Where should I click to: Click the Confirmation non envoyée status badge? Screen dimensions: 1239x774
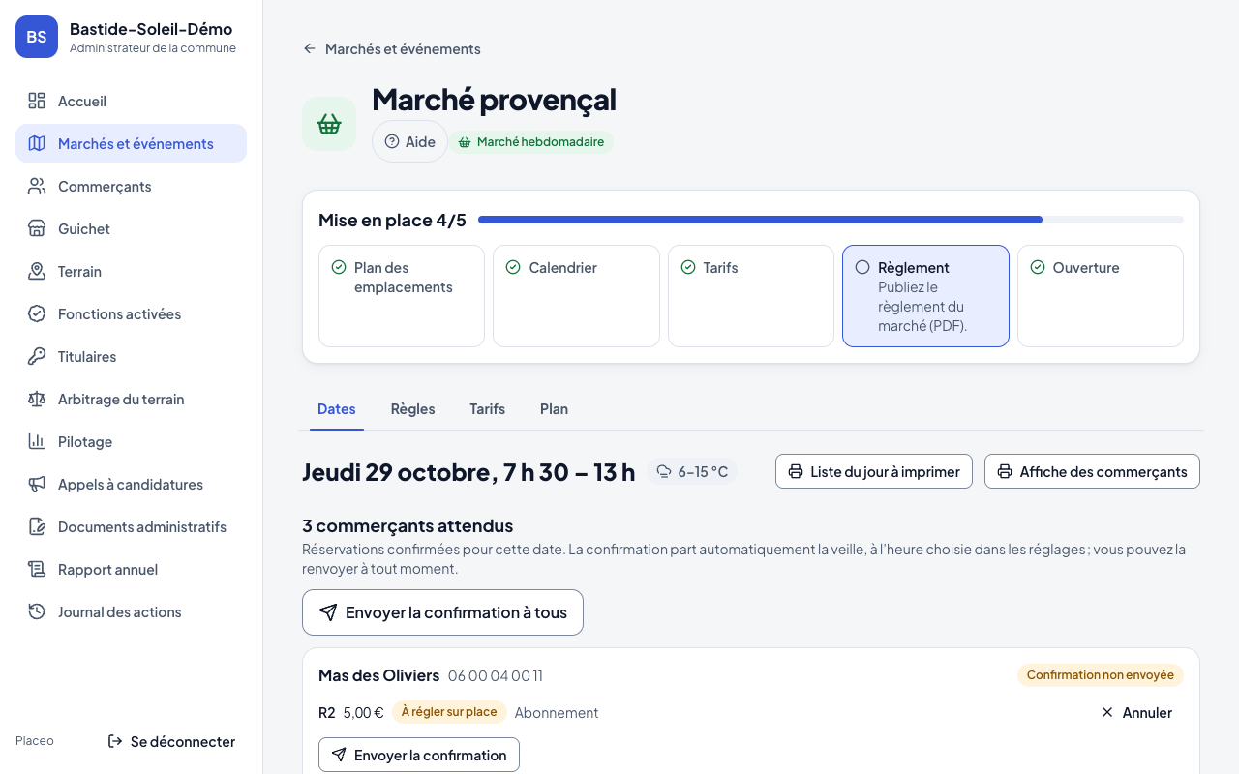point(1101,675)
